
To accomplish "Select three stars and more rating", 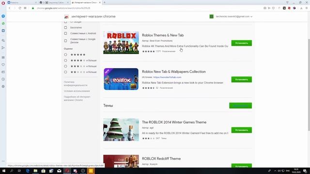I will 65,66.
